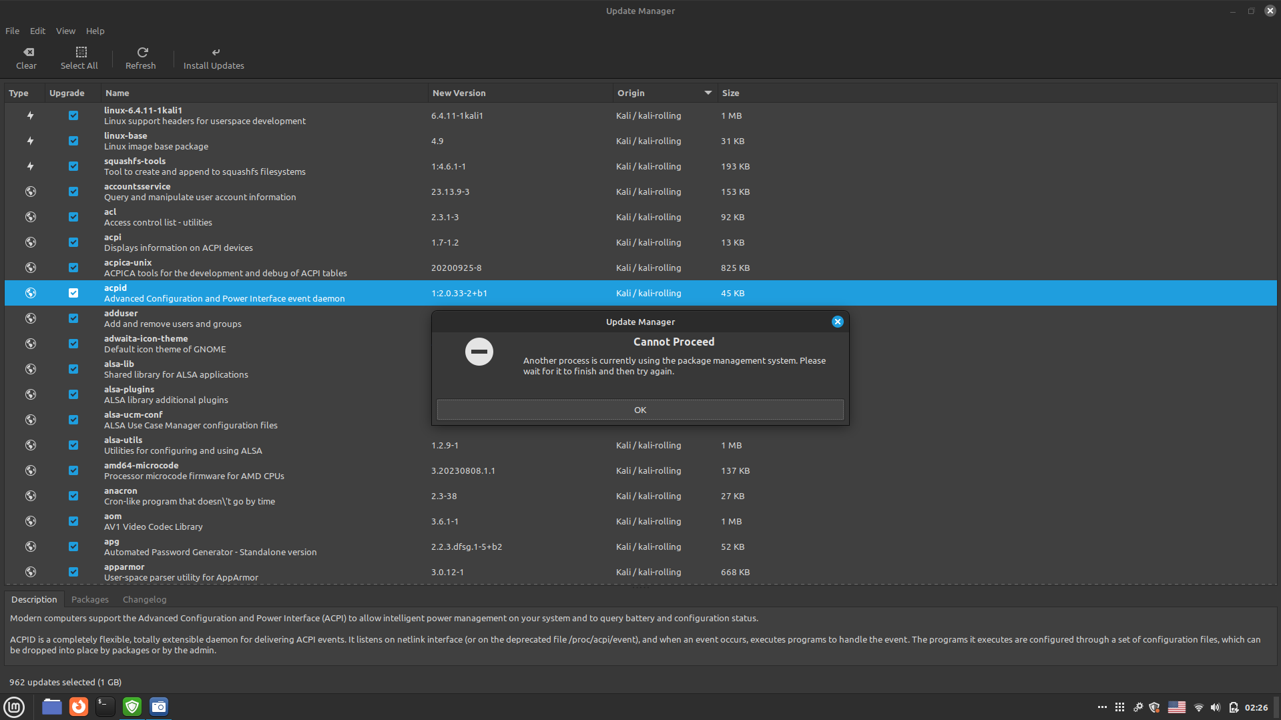Open the View menu
The width and height of the screenshot is (1281, 720).
point(65,31)
